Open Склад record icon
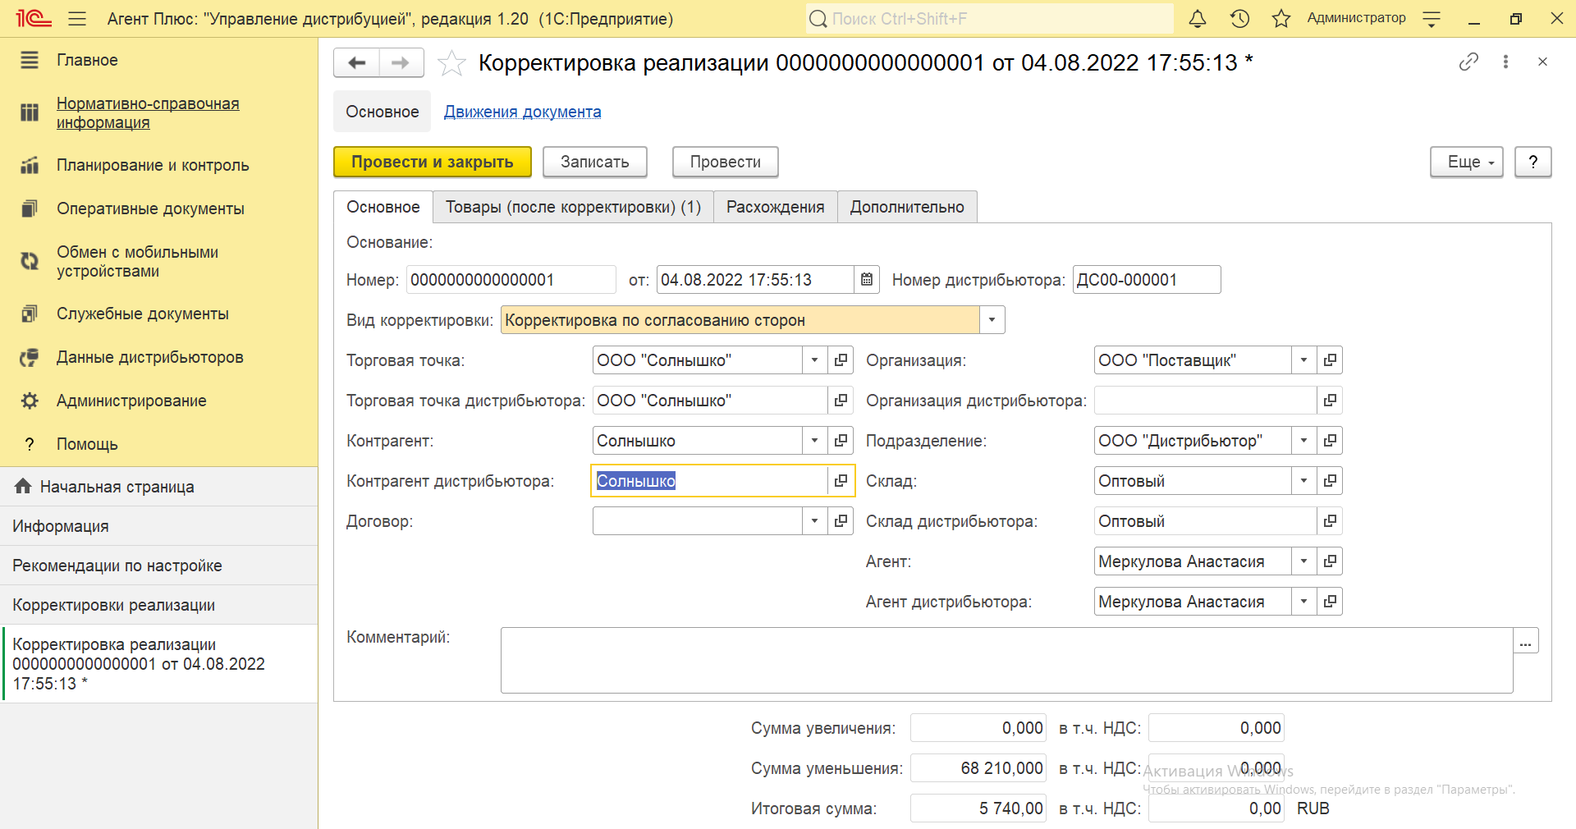 pos(1330,481)
